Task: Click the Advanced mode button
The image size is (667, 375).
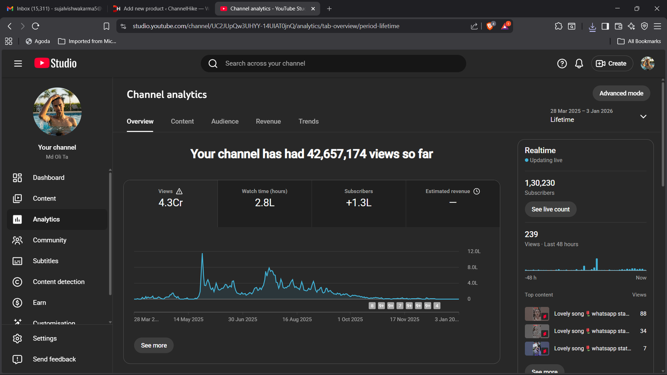Action: click(621, 93)
